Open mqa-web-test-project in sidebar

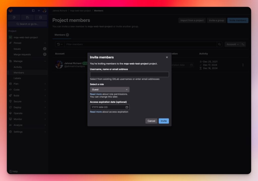tap(27, 37)
